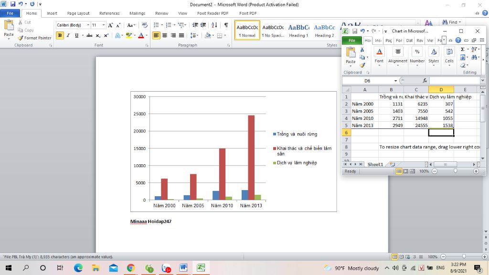Open Excel Name Box dropdown
This screenshot has width=489, height=275.
(x=395, y=81)
